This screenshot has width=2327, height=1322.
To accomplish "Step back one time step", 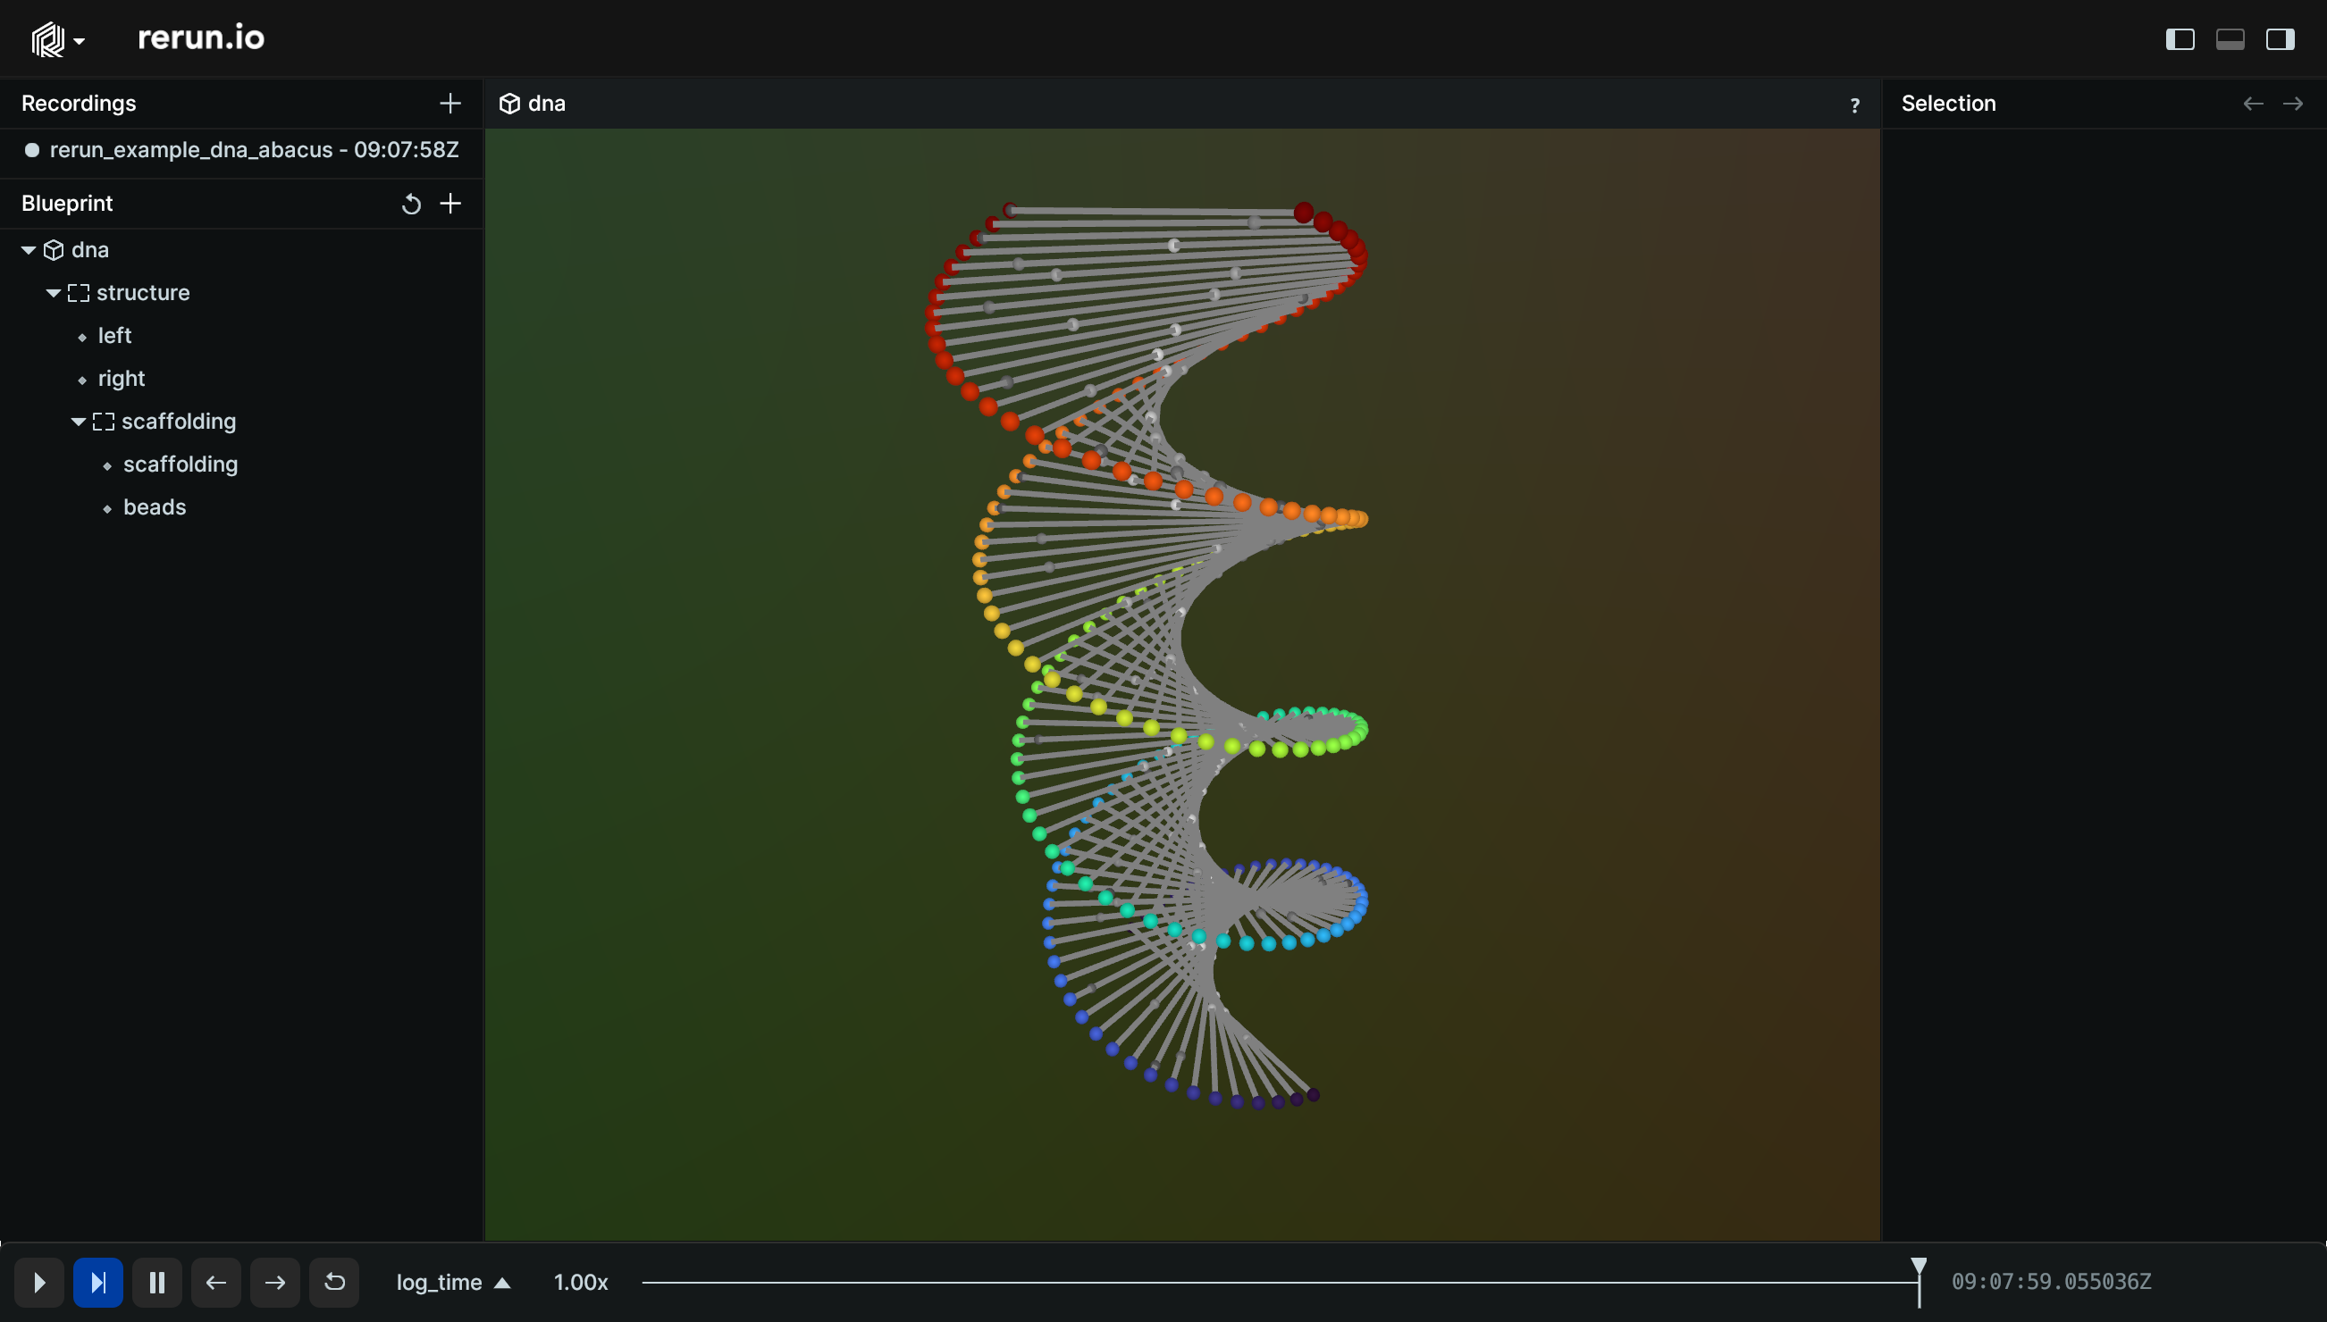I will click(x=216, y=1282).
